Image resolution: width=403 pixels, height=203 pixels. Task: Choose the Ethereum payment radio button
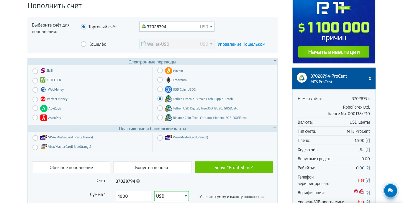(x=160, y=80)
